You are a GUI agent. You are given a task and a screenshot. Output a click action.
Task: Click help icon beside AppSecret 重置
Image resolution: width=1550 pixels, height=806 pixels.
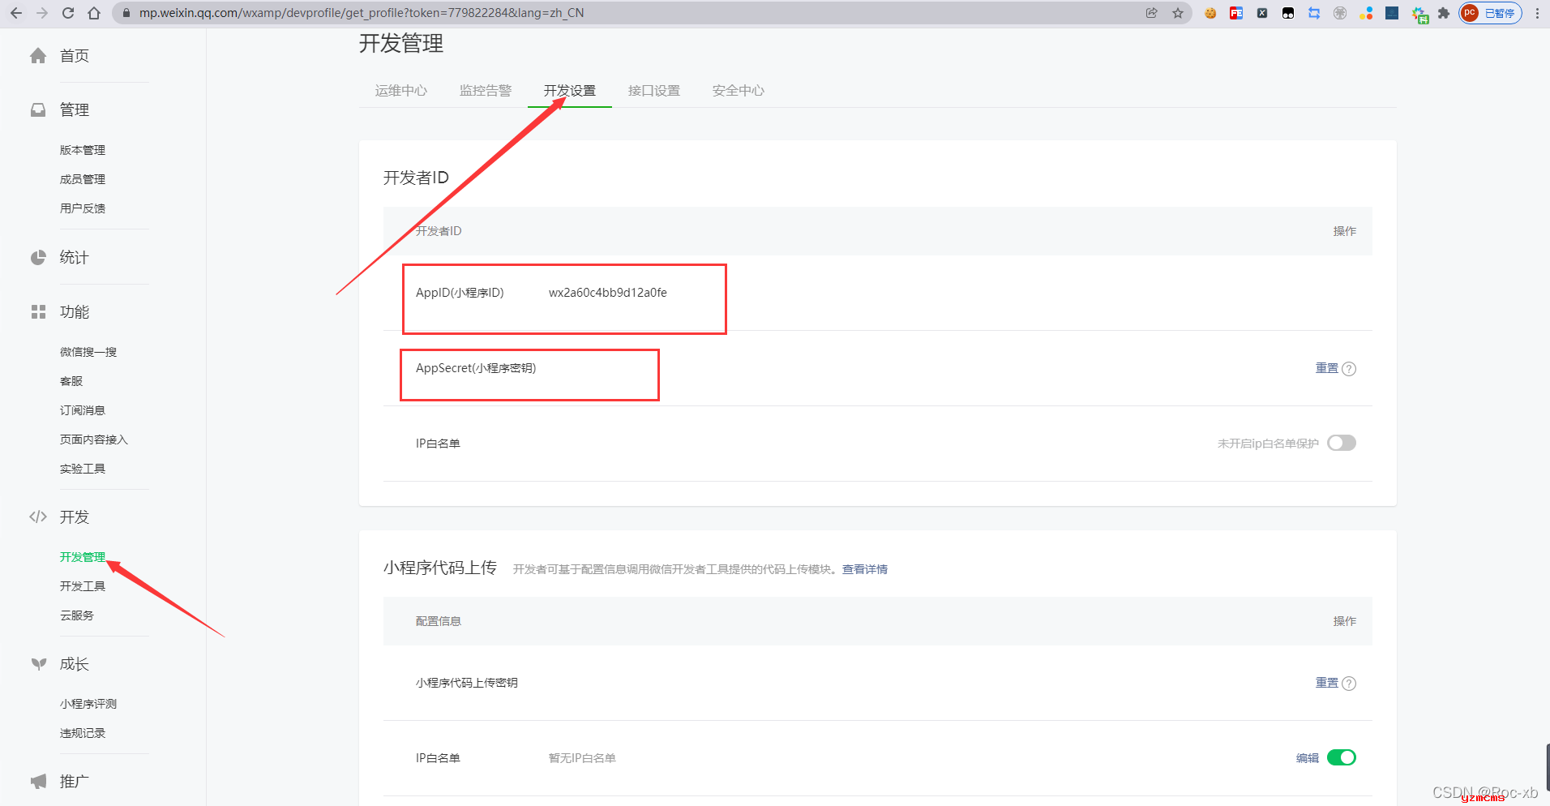tap(1349, 369)
